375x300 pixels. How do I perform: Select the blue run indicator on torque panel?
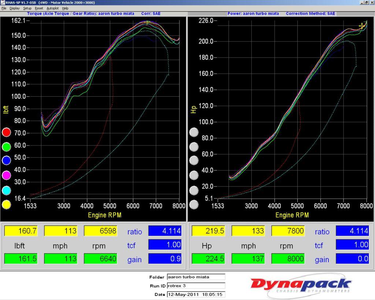pyautogui.click(x=6, y=160)
